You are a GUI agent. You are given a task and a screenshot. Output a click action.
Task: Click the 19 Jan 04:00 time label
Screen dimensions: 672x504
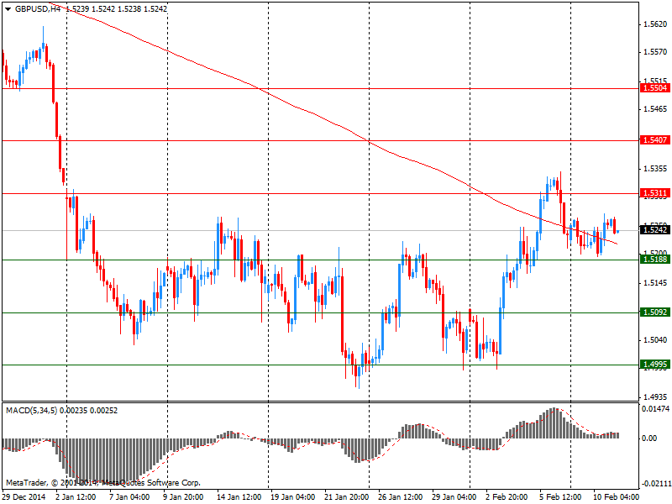pyautogui.click(x=292, y=496)
